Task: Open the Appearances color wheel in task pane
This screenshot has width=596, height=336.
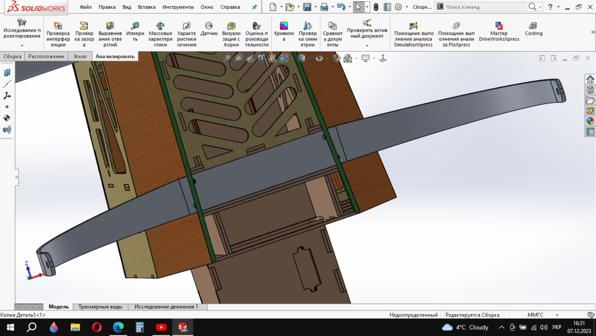Action: 590,121
